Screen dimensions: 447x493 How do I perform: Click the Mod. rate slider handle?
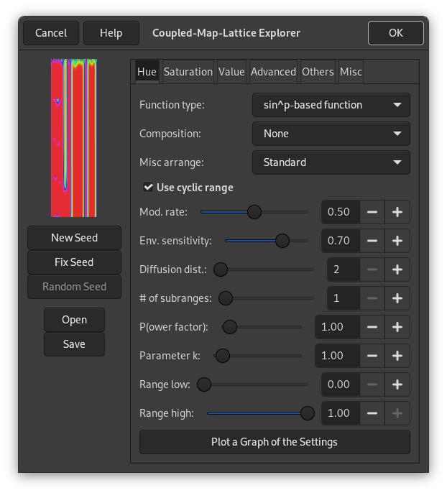pyautogui.click(x=254, y=212)
